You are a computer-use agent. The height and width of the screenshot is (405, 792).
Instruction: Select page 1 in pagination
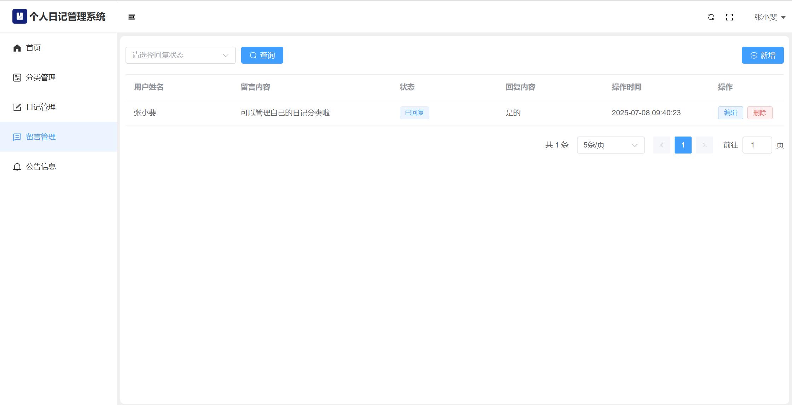click(x=683, y=145)
